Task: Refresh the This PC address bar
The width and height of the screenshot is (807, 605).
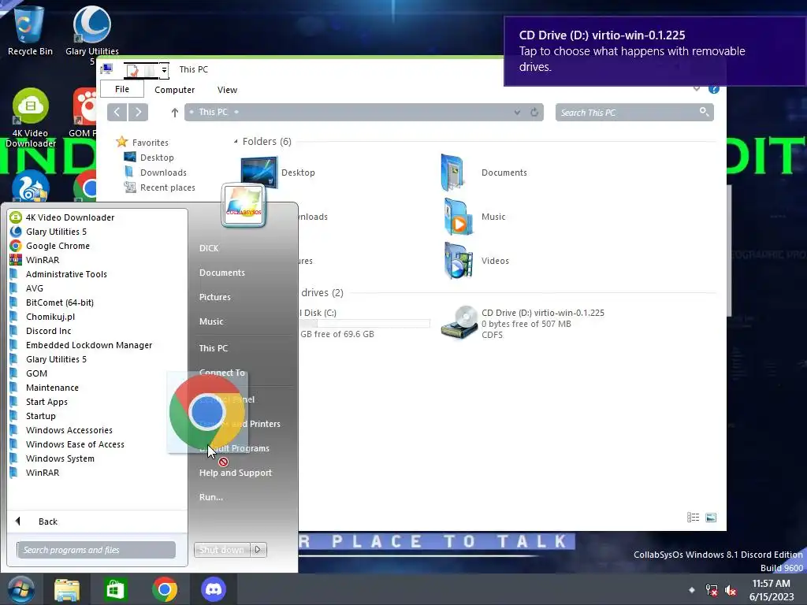Action: pos(534,112)
